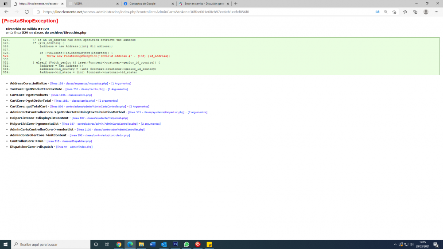This screenshot has height=249, width=443.
Task: Expand TaxCore::getProductEcotaxRate arguments
Action: (x=118, y=89)
